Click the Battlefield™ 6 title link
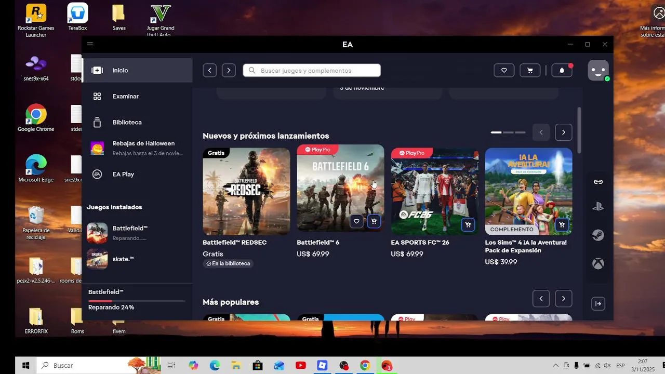 click(318, 243)
